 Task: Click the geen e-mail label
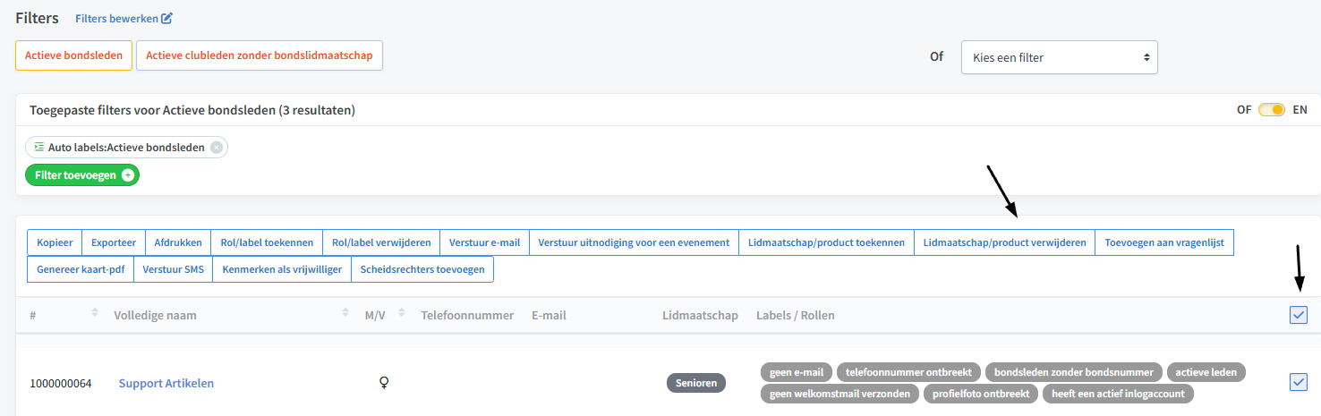coord(797,371)
